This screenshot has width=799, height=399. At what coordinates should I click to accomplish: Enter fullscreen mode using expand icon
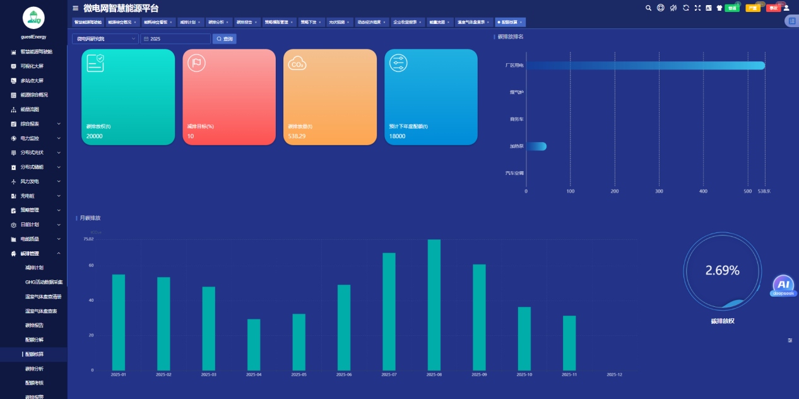(x=697, y=8)
